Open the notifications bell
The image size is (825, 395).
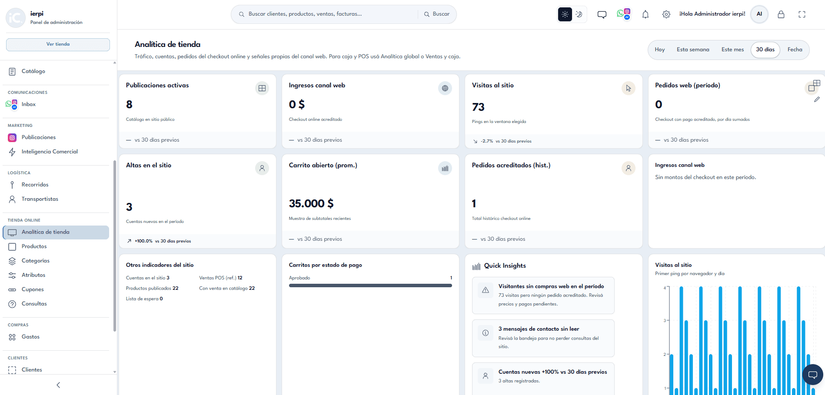(645, 14)
